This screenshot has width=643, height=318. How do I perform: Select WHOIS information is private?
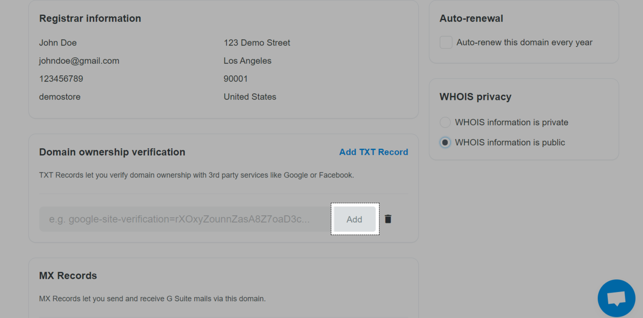coord(445,122)
